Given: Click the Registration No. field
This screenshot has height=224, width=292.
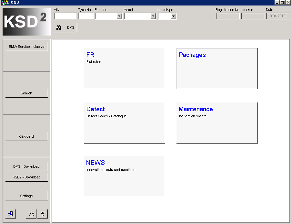Looking at the screenshot, I should [227, 16].
